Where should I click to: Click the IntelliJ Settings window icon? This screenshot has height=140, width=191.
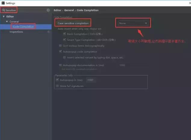[x=3, y=3]
